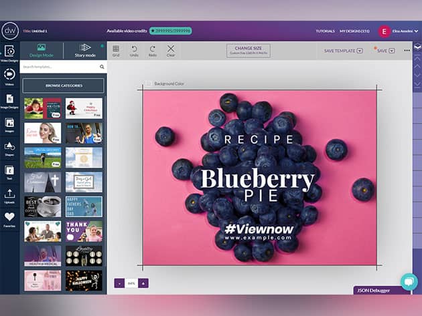Open the Video Designs sidebar section
Image resolution: width=422 pixels, height=316 pixels.
(9, 53)
